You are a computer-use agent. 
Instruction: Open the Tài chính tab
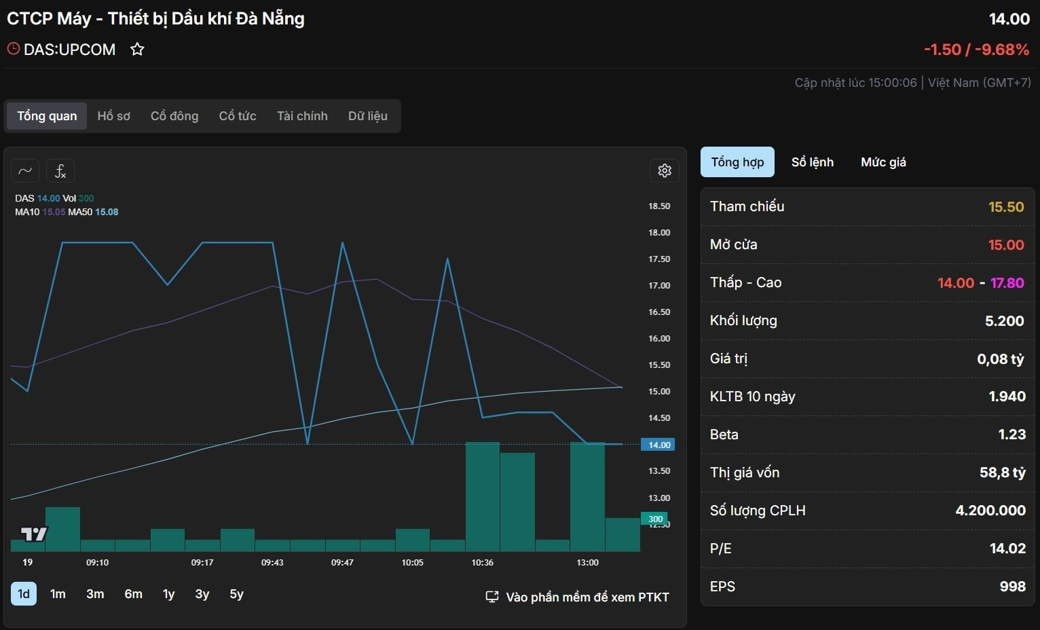pos(302,116)
